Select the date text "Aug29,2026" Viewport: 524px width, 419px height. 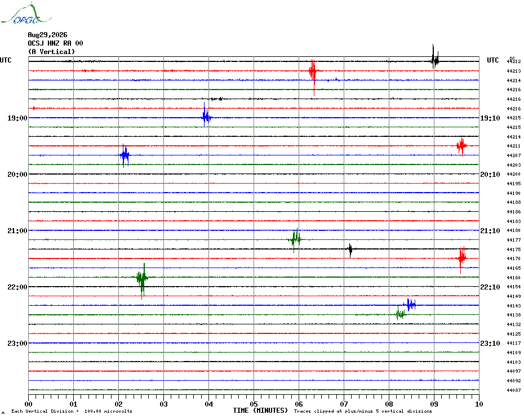click(47, 35)
